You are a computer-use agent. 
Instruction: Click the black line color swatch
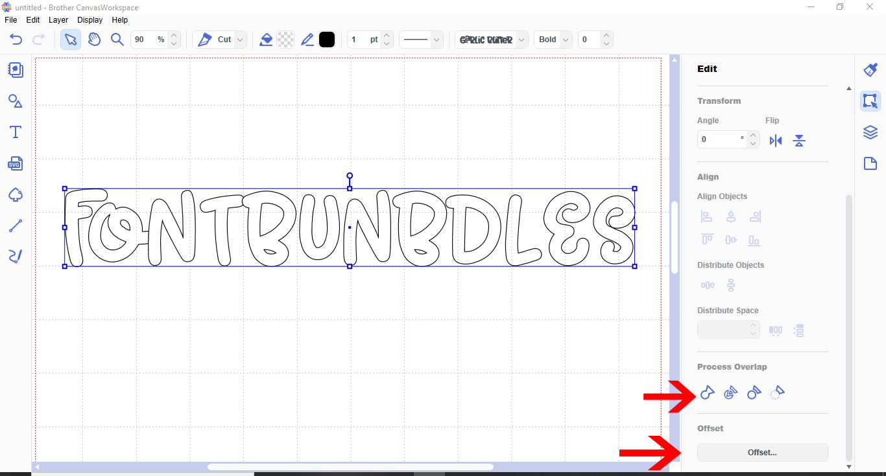[x=327, y=40]
